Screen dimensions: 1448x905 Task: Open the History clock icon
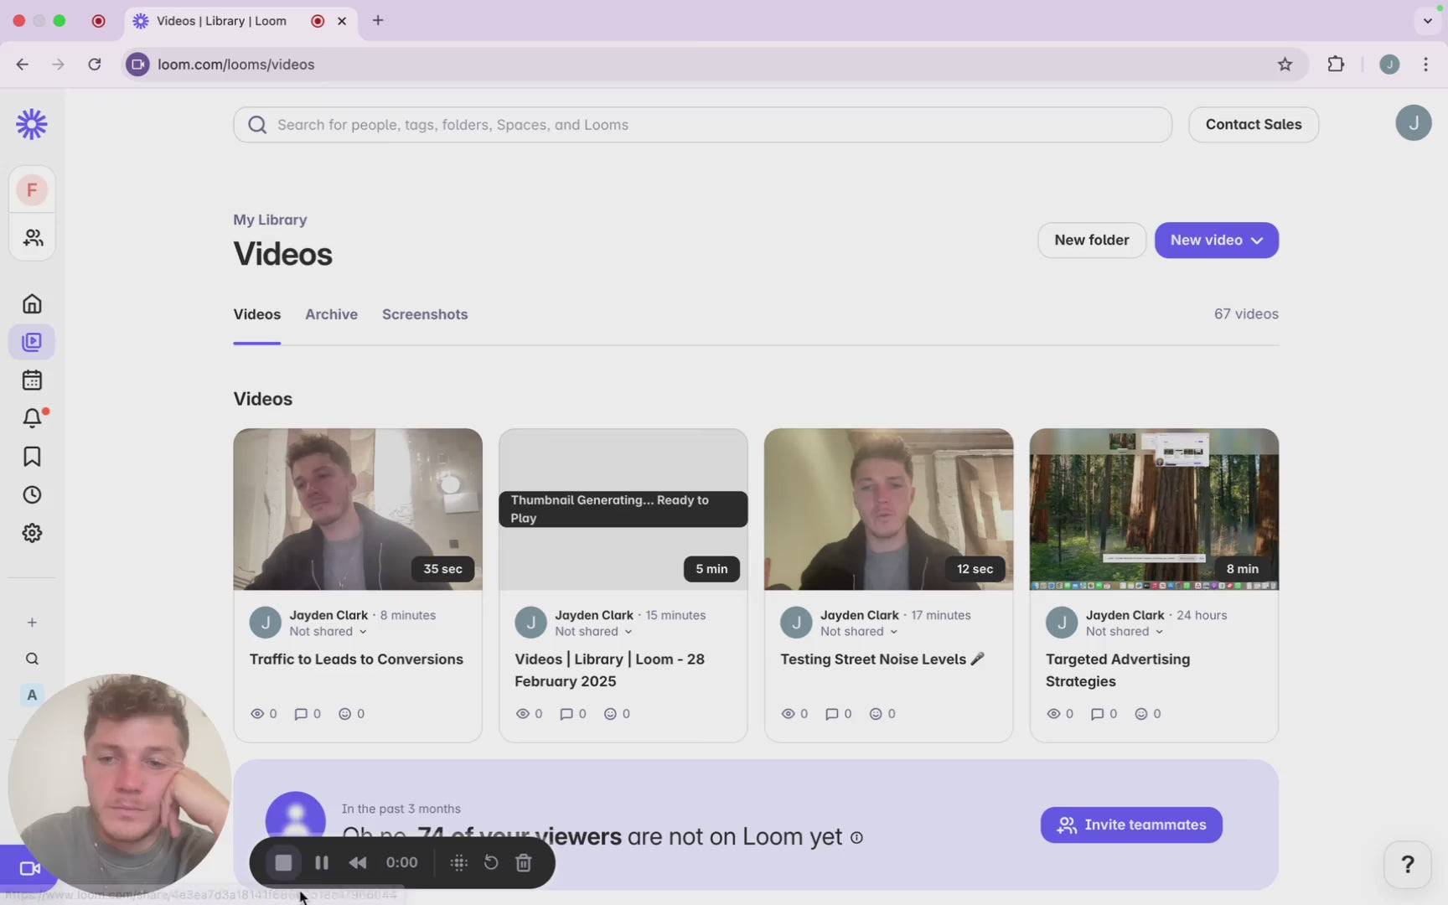point(32,495)
